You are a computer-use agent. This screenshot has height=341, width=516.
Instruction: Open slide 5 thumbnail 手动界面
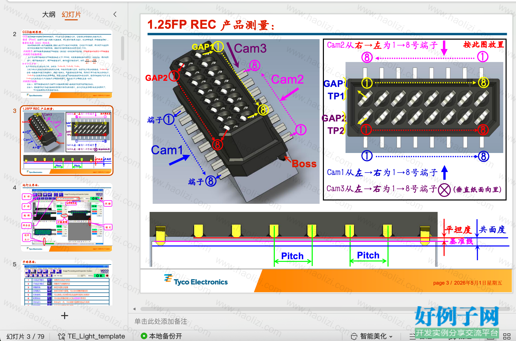[x=66, y=282]
